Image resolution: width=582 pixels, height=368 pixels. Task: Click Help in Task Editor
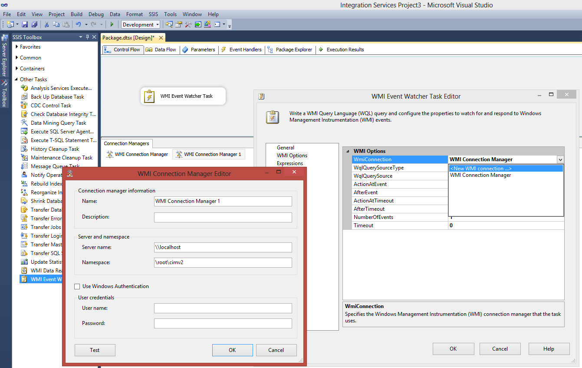pos(549,349)
